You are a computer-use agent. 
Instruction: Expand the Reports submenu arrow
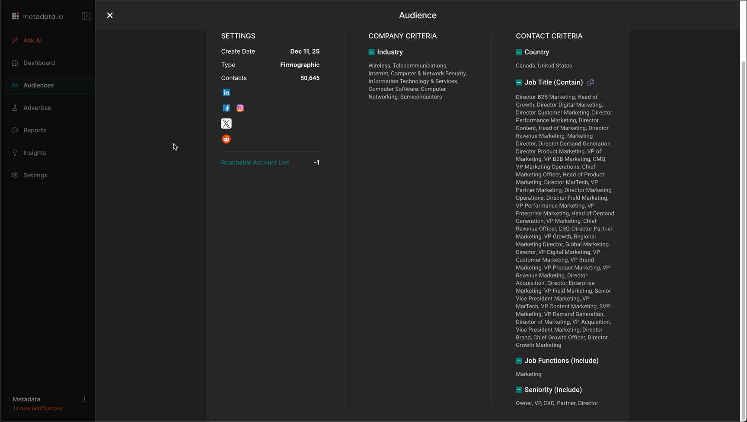click(x=86, y=131)
